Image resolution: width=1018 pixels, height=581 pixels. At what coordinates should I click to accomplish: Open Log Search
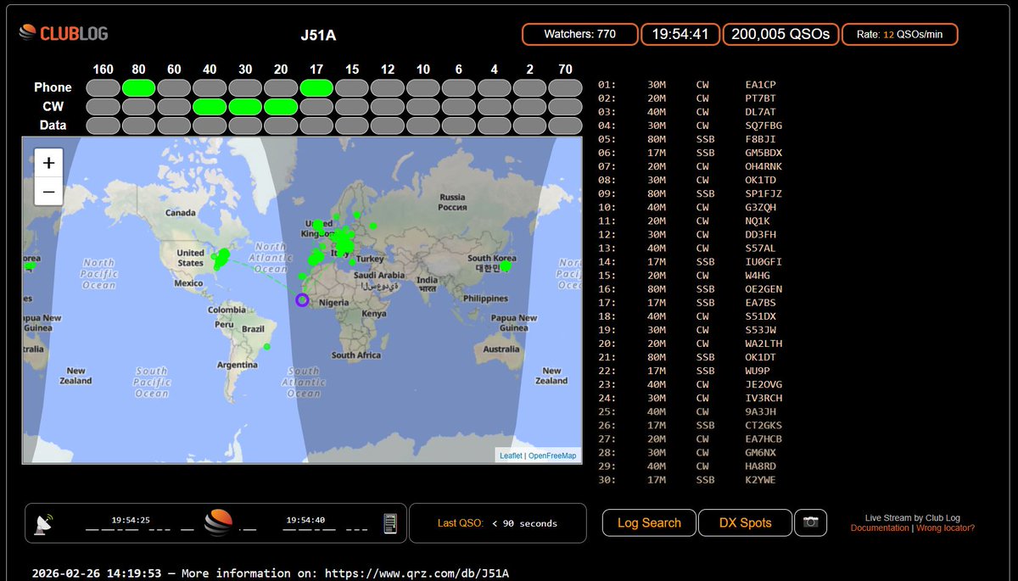tap(649, 523)
